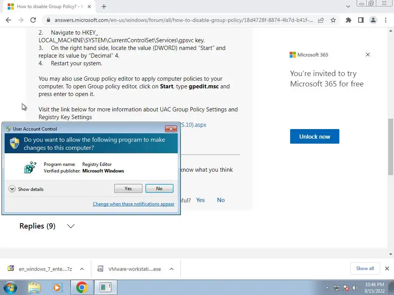Click the lock icon in address bar

pyautogui.click(x=48, y=20)
